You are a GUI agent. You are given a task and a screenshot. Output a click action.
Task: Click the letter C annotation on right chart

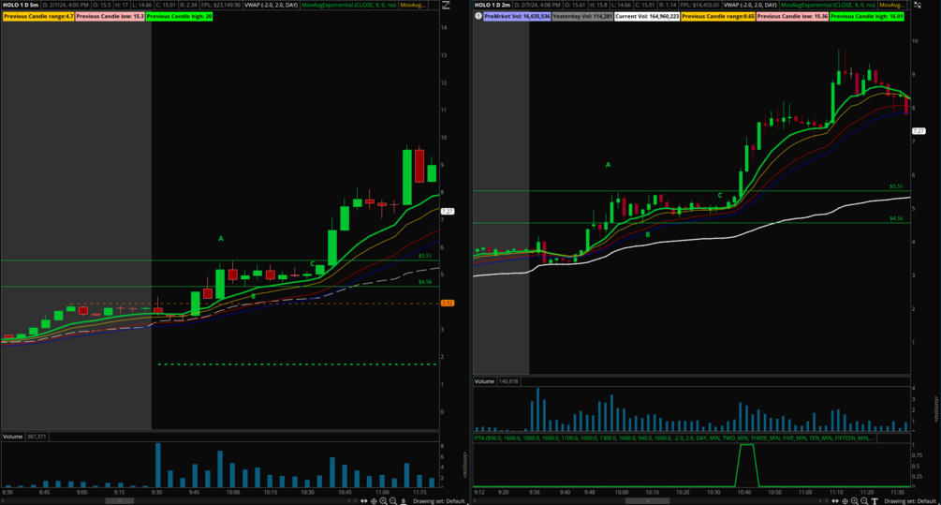pos(720,195)
